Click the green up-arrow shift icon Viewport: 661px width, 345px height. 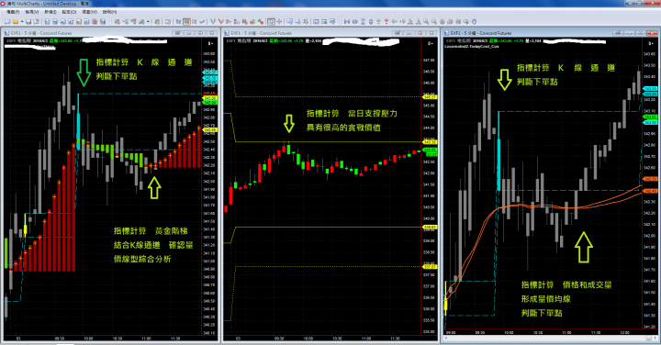point(378,21)
